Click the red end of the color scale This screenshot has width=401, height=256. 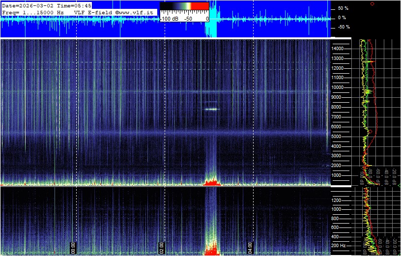pos(200,6)
